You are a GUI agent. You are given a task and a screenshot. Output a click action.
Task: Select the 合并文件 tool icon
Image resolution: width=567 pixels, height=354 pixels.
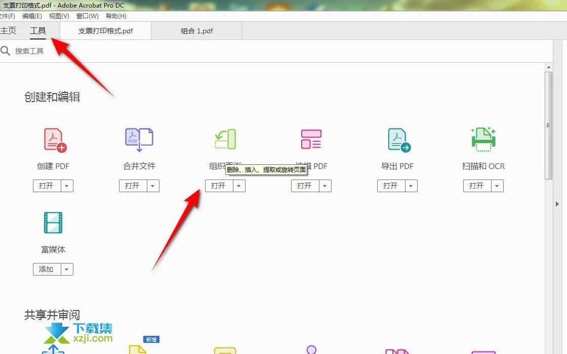(139, 139)
